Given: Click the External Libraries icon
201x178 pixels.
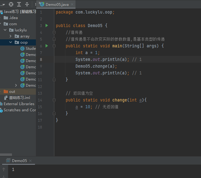Looking at the screenshot, I should tap(1, 104).
